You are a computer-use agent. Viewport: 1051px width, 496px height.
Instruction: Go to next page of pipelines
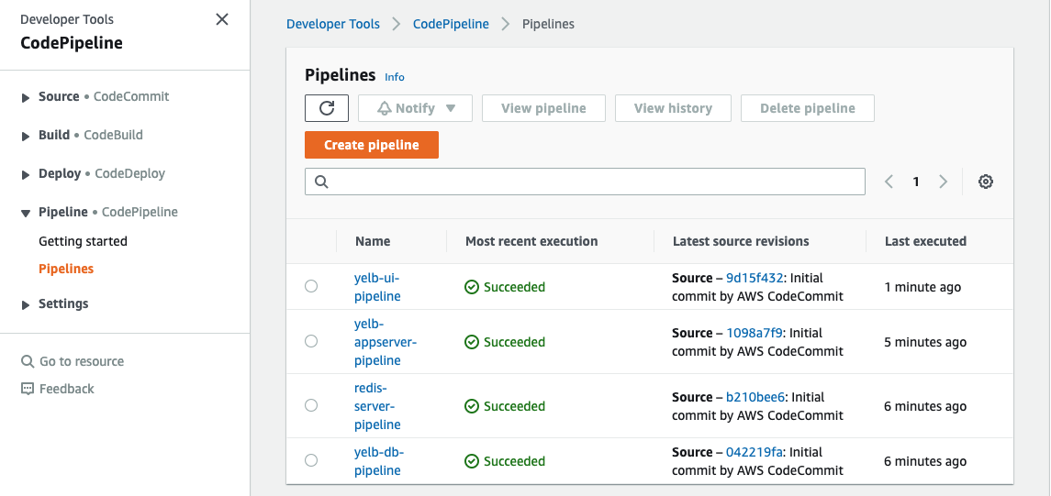pos(943,182)
